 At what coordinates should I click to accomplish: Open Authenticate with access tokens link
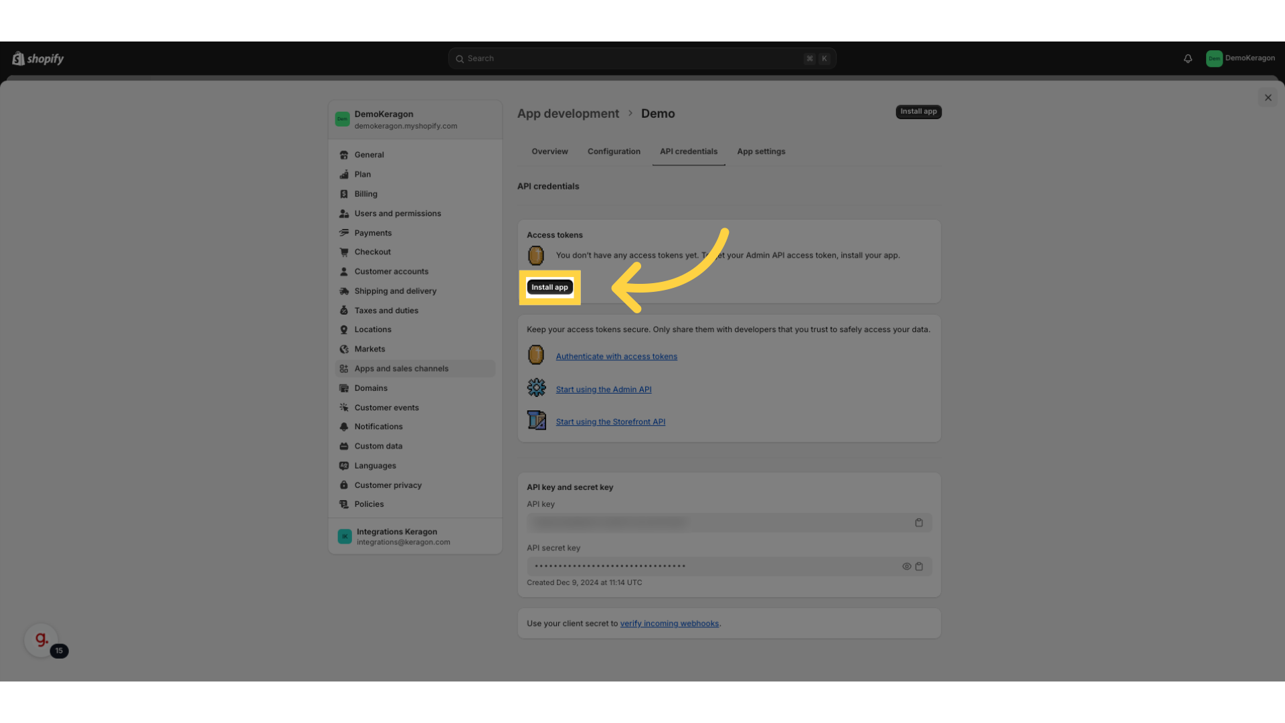pos(616,357)
